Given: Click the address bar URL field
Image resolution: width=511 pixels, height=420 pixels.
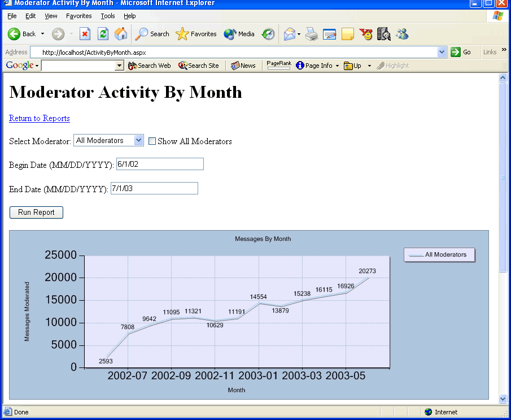Looking at the screenshot, I should point(234,52).
